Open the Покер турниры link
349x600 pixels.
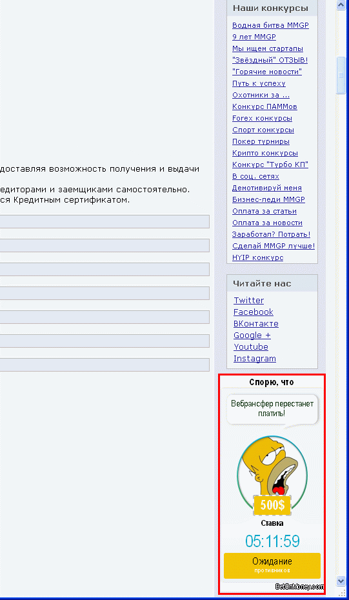pos(261,141)
